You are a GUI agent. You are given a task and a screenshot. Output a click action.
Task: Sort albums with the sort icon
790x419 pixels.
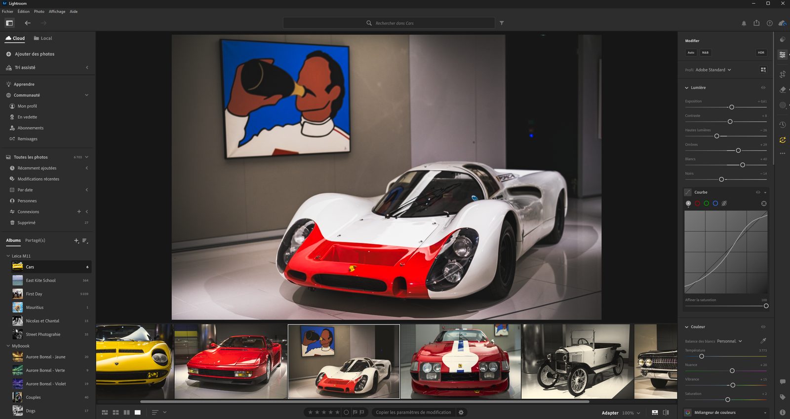85,241
